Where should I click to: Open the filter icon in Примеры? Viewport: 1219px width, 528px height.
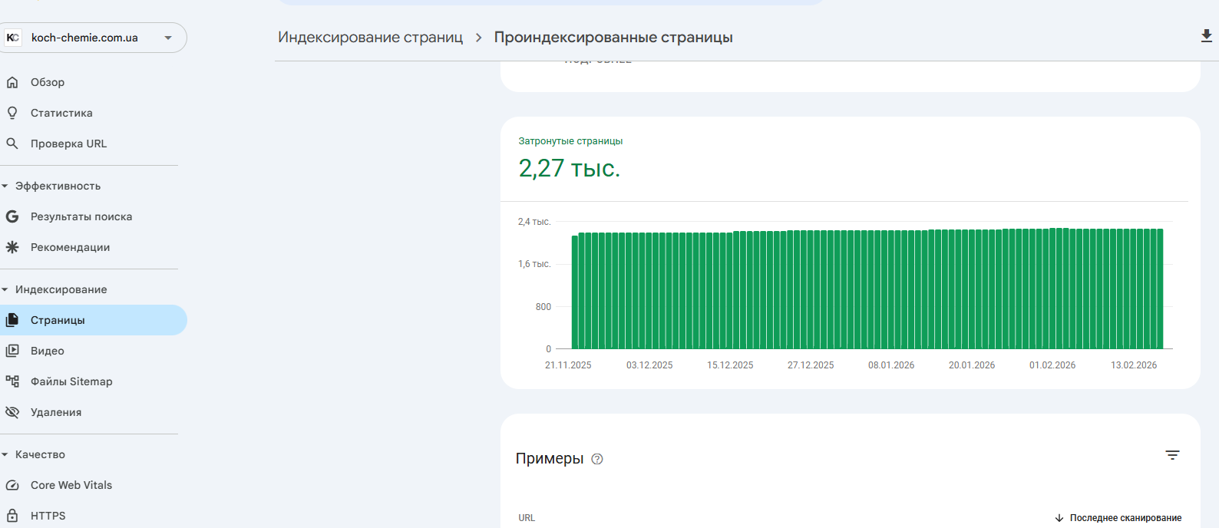click(1172, 455)
